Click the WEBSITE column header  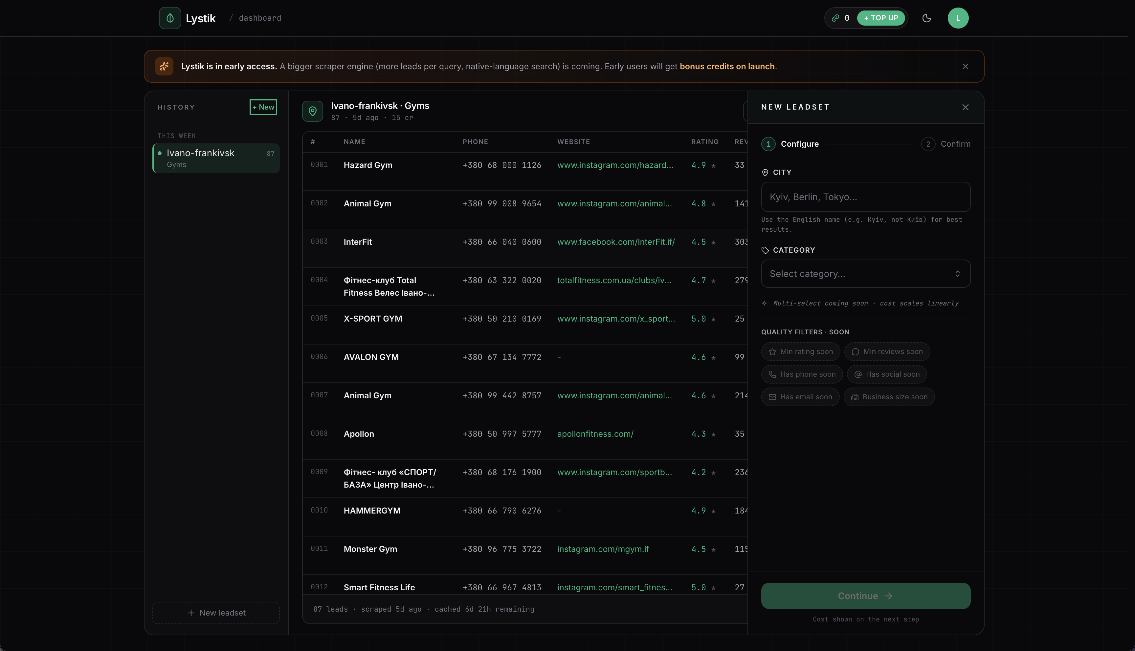click(573, 142)
